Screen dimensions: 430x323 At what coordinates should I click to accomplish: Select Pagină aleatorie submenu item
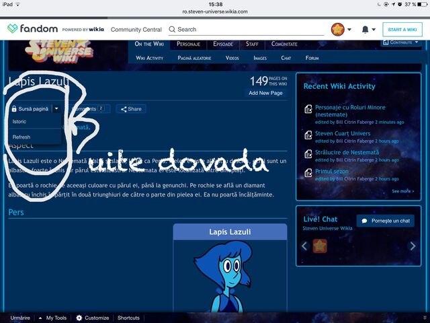point(194,58)
